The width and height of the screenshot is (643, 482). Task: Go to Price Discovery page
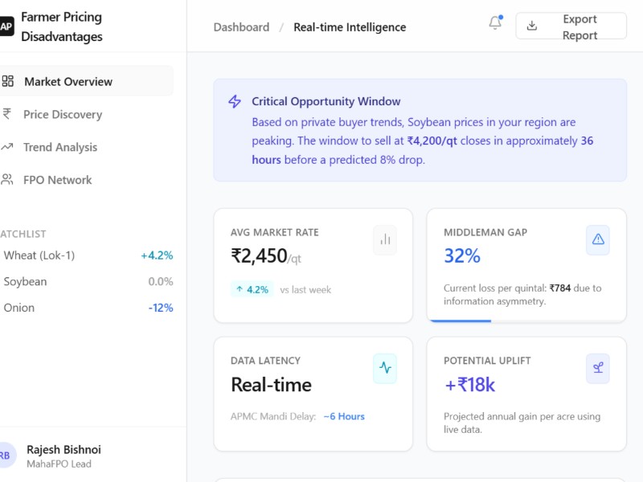[63, 114]
